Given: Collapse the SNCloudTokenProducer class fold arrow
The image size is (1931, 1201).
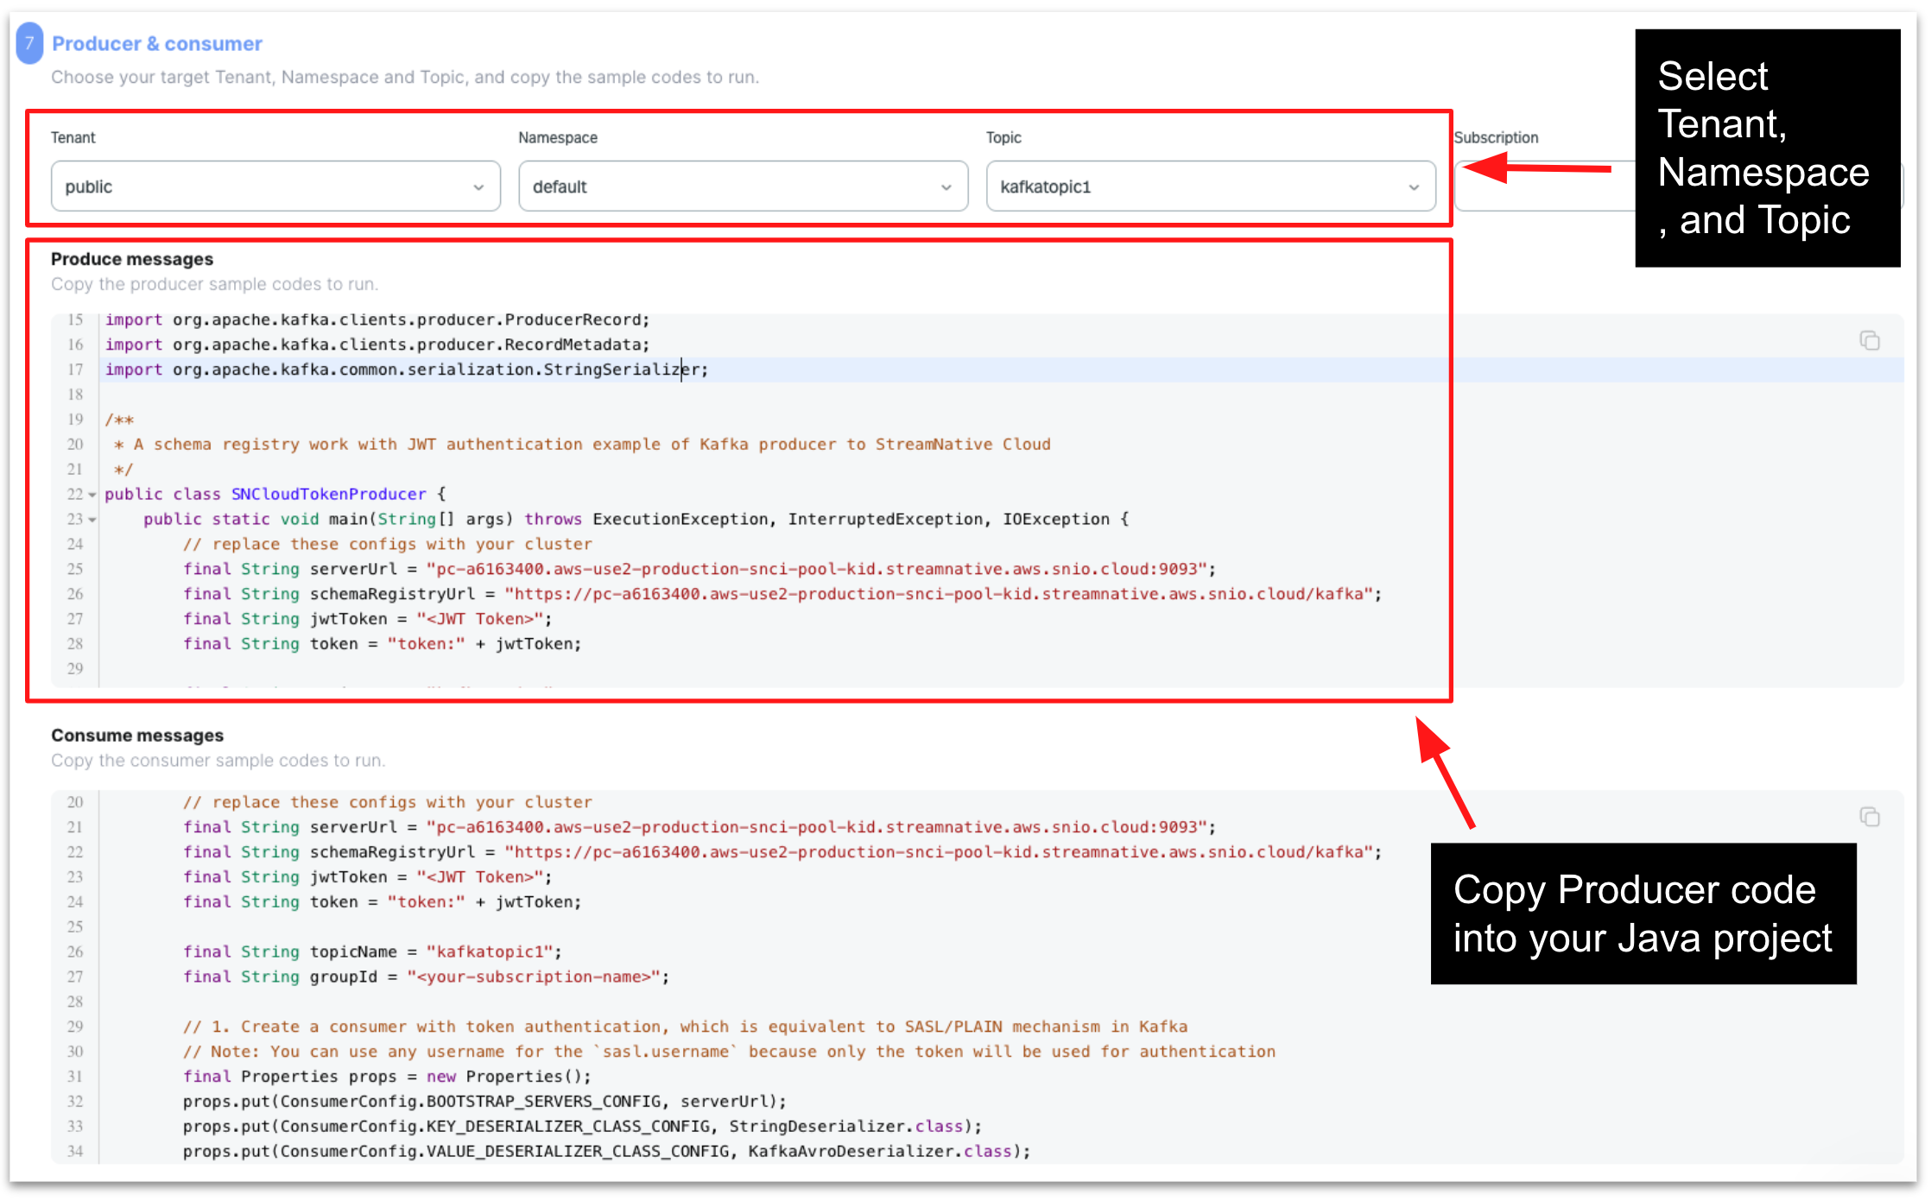Looking at the screenshot, I should 91,494.
